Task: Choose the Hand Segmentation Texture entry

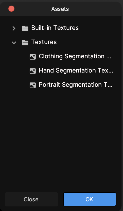Action: pyautogui.click(x=71, y=71)
